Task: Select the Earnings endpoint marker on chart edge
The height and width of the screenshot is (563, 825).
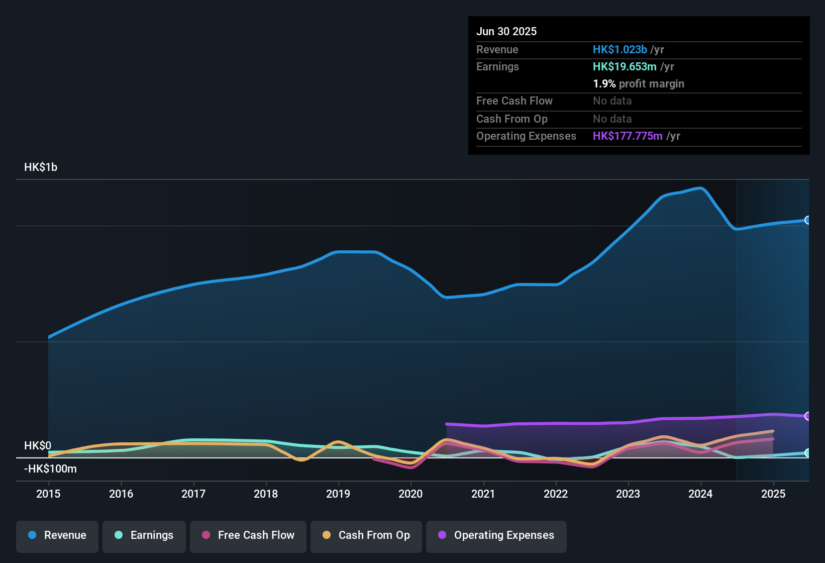Action: coord(807,453)
